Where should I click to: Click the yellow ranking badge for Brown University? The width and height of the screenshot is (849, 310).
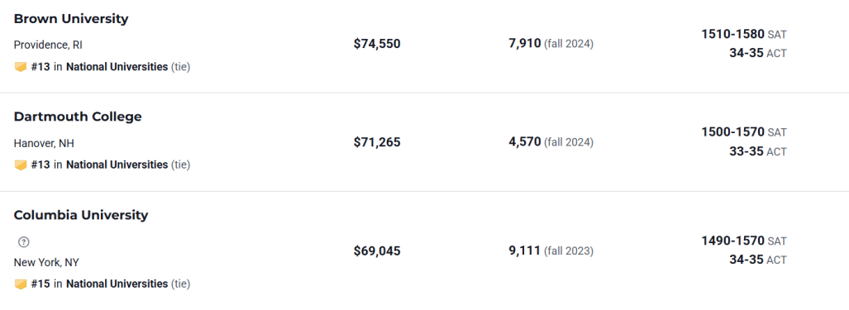tap(21, 68)
